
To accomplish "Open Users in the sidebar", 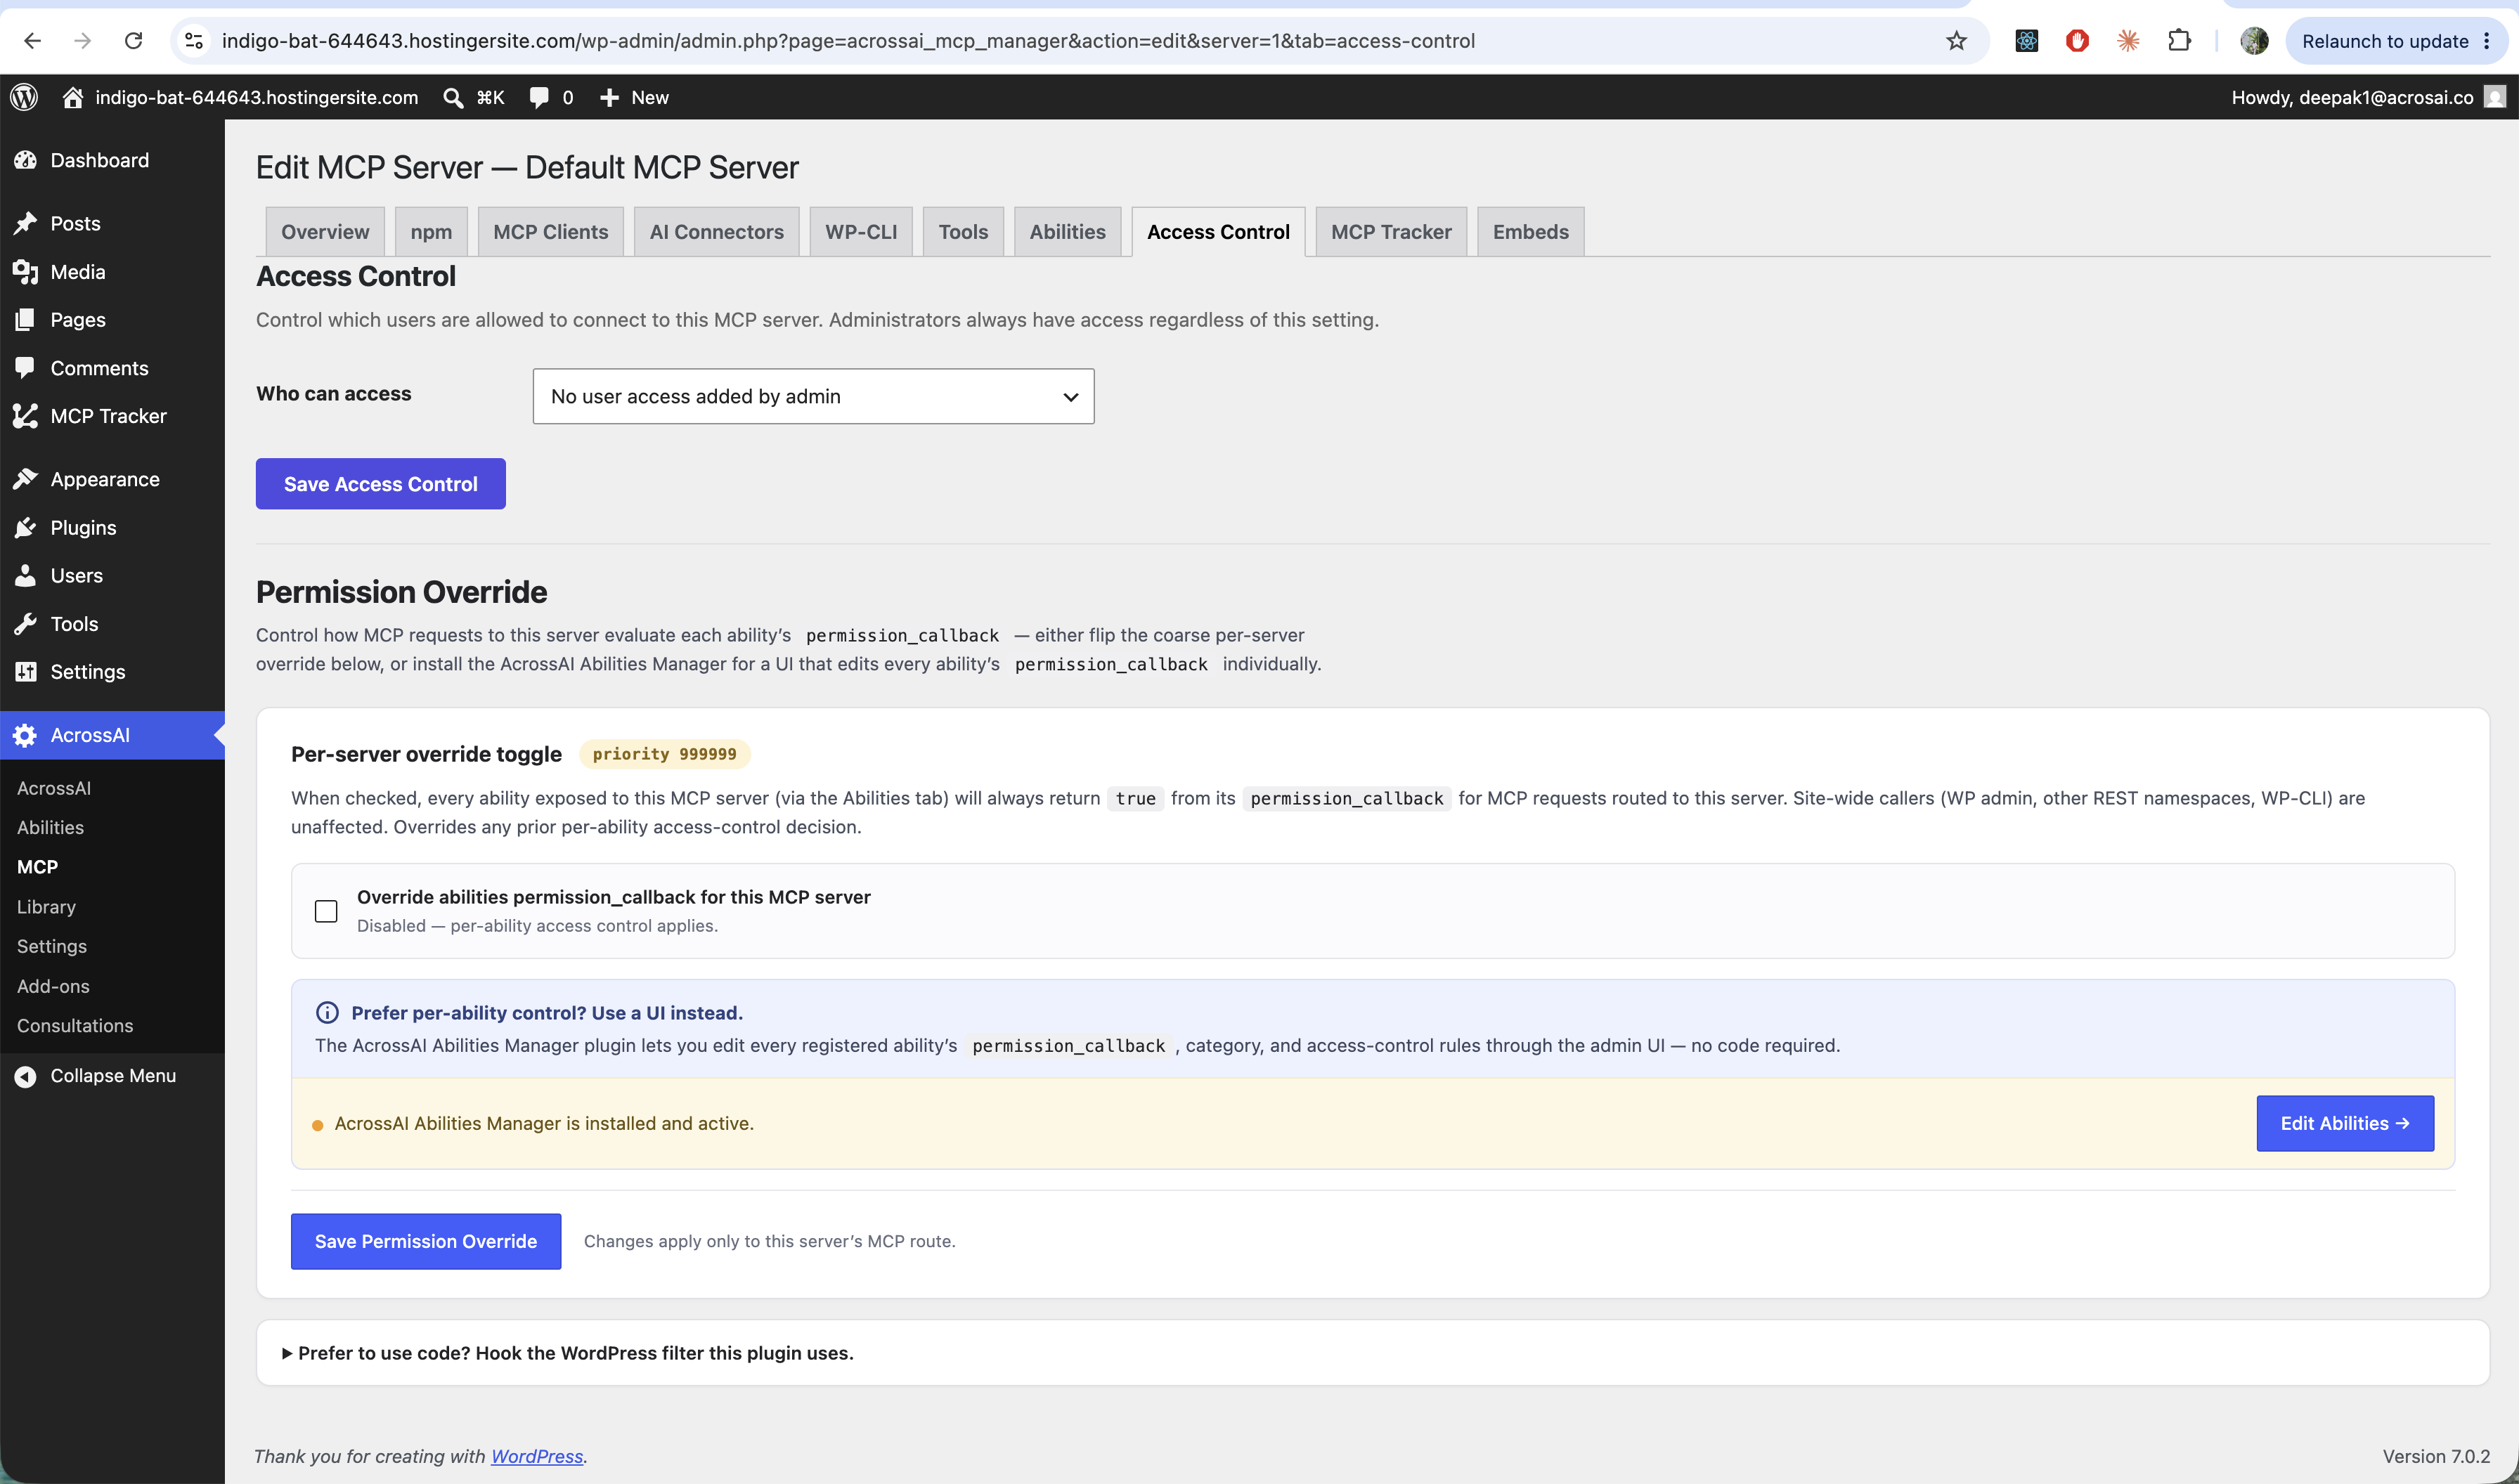I will coord(112,576).
